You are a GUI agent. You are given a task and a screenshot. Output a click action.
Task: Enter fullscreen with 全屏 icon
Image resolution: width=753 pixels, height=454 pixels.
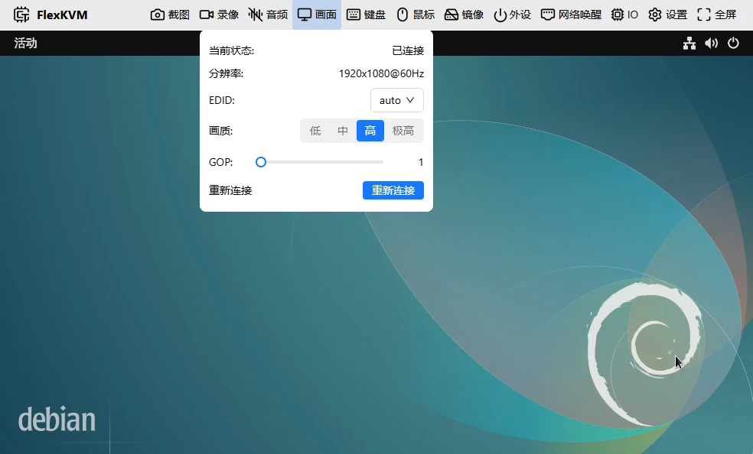tap(703, 15)
